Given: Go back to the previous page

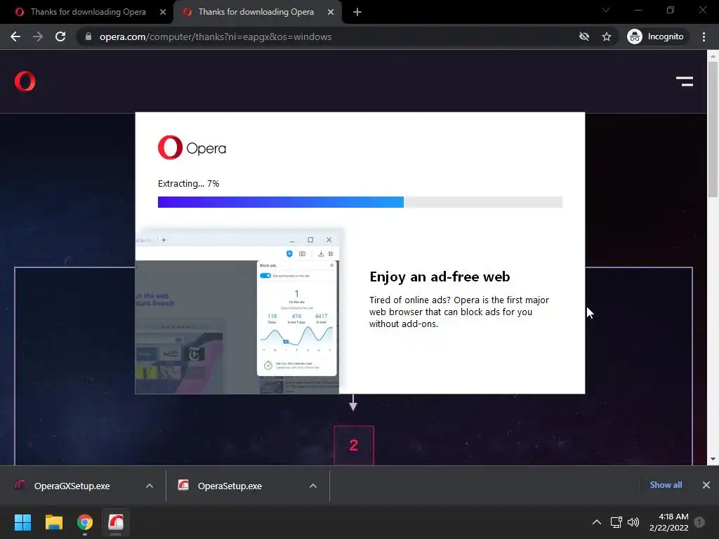Looking at the screenshot, I should pyautogui.click(x=15, y=36).
